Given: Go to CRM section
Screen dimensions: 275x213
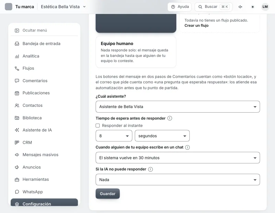Looking at the screenshot, I should 44,142.
